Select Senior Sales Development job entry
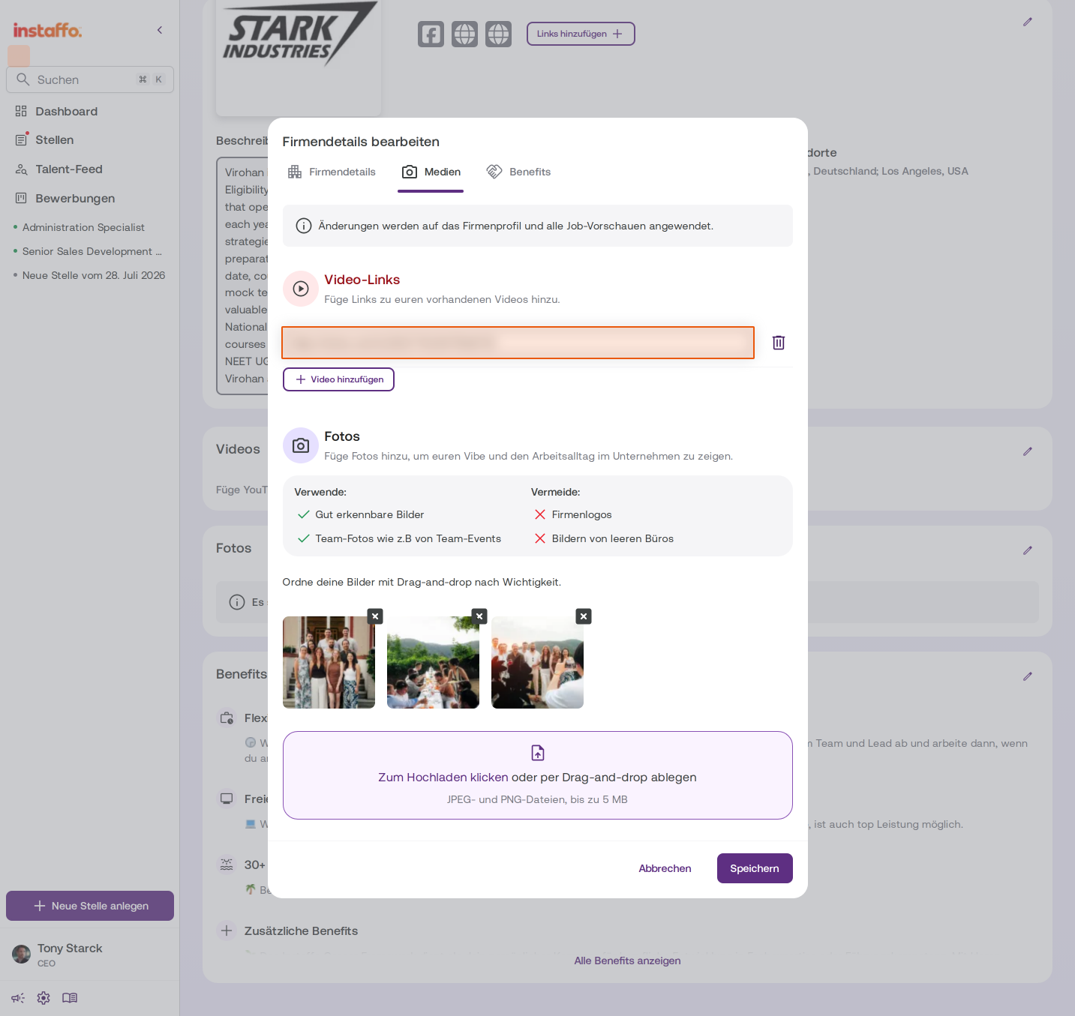The width and height of the screenshot is (1075, 1016). [92, 251]
